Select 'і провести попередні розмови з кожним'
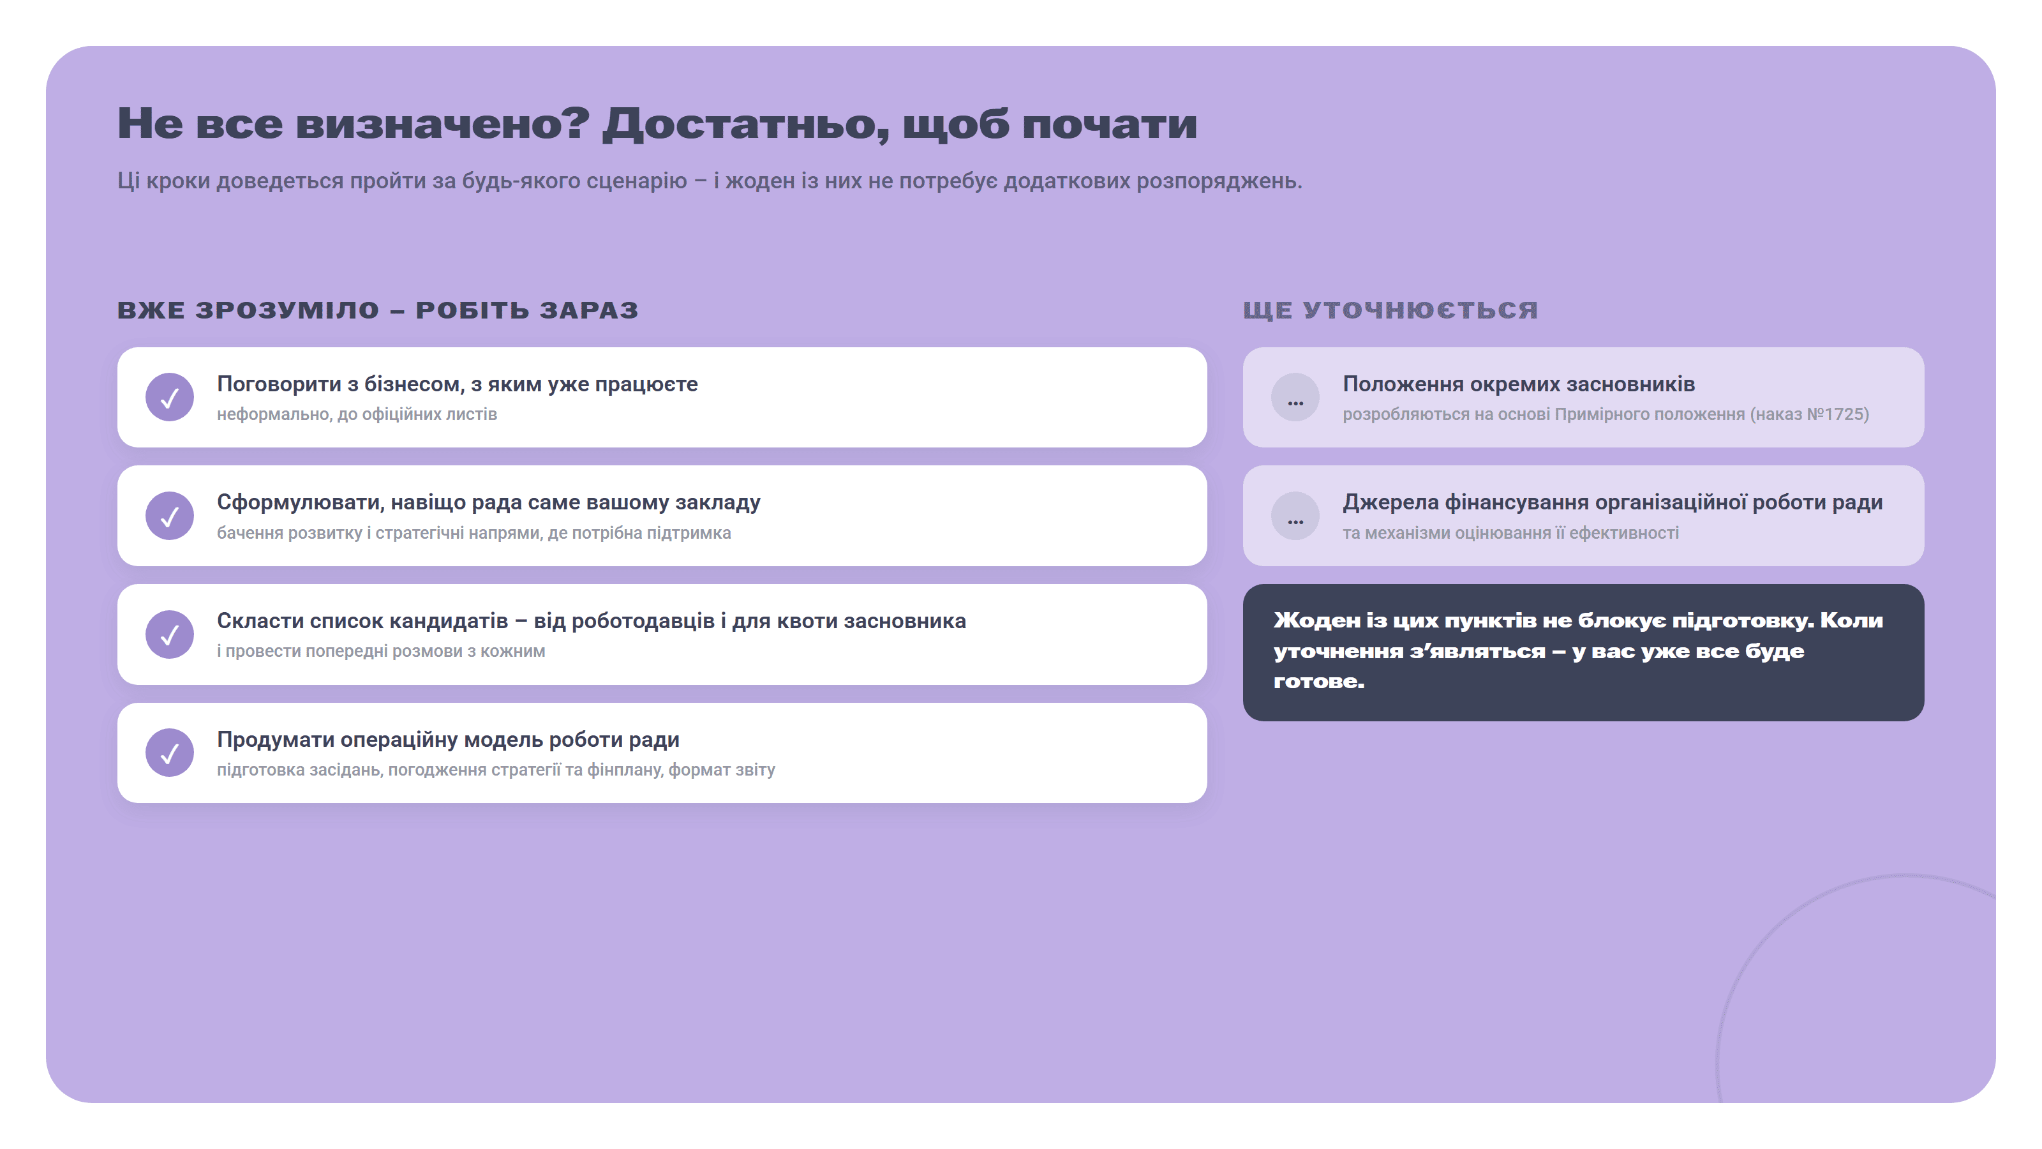The width and height of the screenshot is (2042, 1149). 382,651
